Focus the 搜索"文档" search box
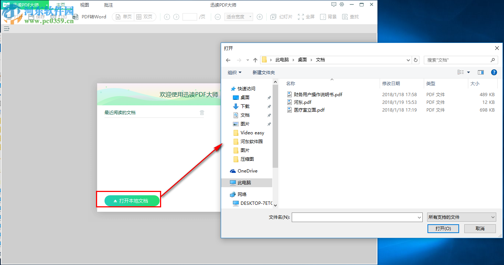Screen dimensions: 504x265 pyautogui.click(x=461, y=60)
